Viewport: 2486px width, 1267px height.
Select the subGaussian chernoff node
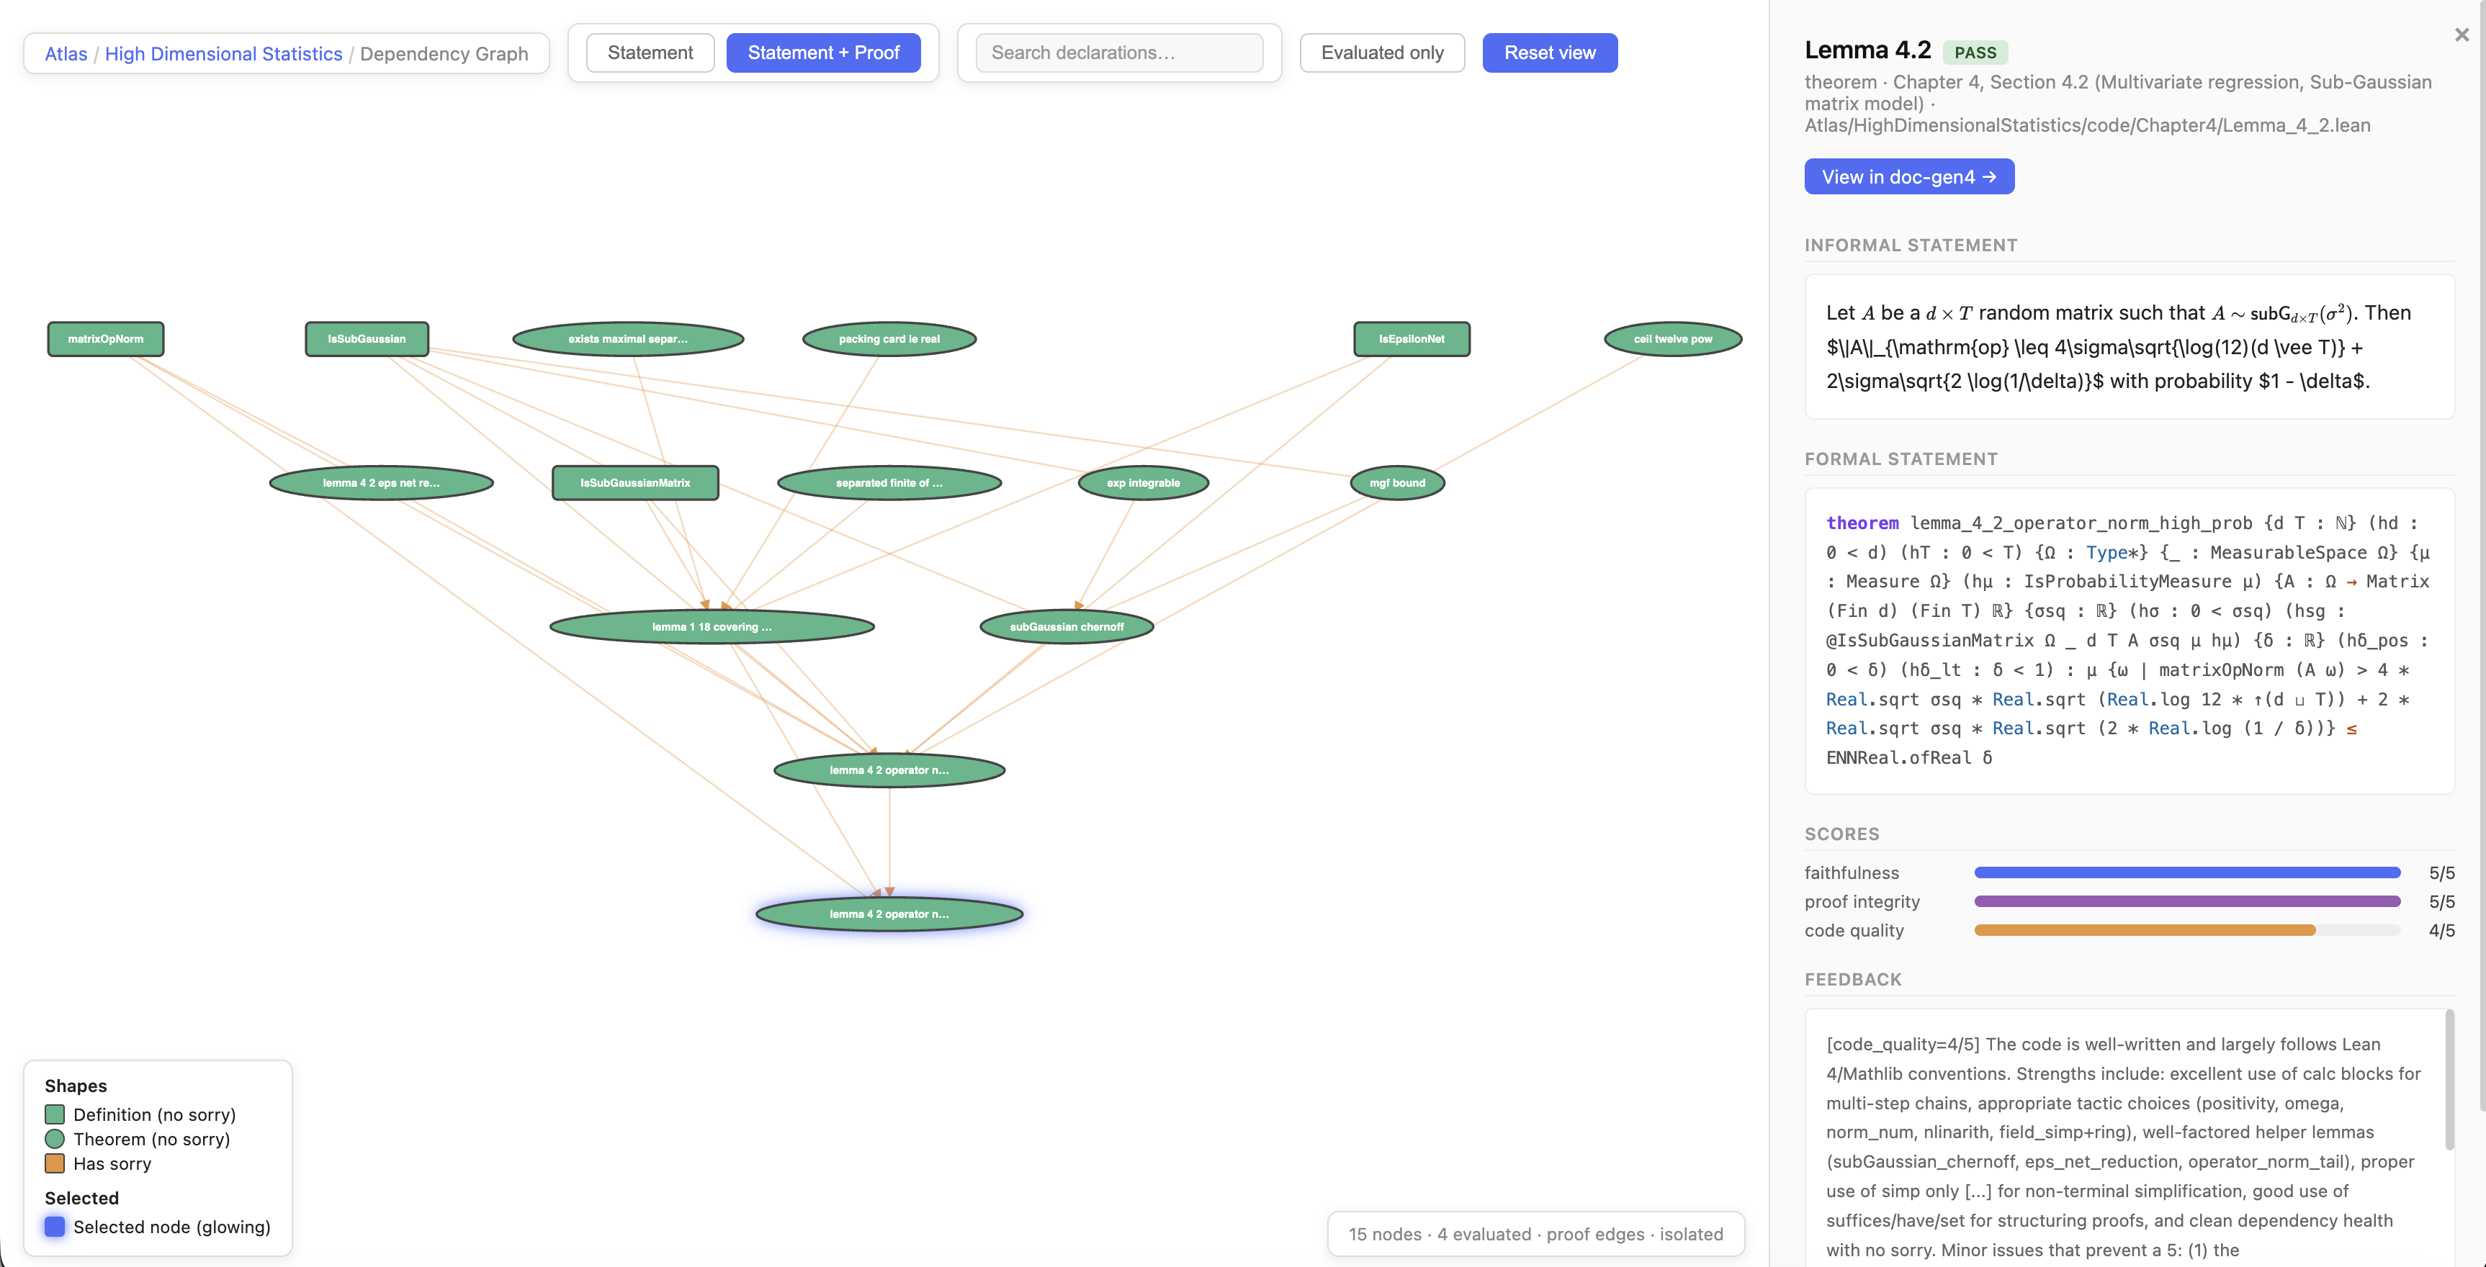point(1067,626)
